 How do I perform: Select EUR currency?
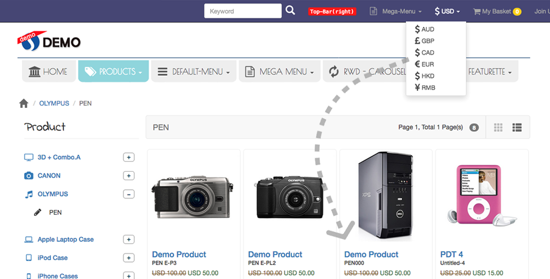tap(424, 64)
